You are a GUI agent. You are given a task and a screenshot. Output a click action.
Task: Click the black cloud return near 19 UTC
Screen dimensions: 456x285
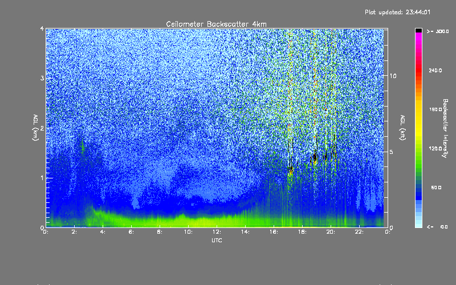(315, 157)
